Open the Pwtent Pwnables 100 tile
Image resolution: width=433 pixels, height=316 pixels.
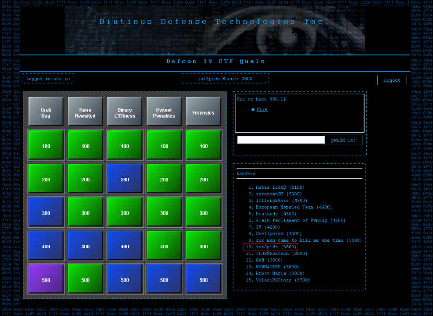coord(164,145)
